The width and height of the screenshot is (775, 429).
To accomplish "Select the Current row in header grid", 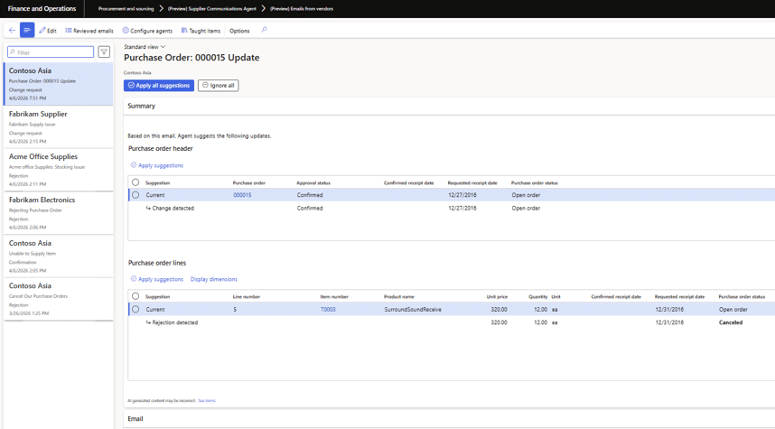I will (x=135, y=195).
